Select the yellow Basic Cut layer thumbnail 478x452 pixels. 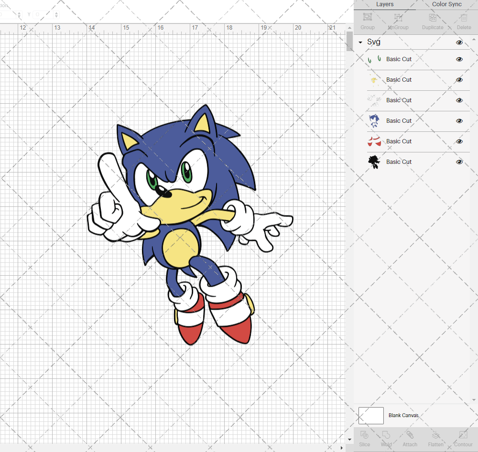coord(374,80)
